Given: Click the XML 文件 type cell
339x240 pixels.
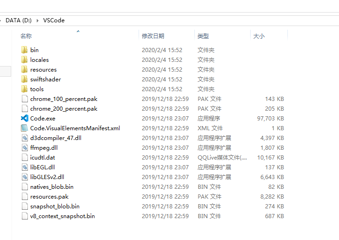Looking at the screenshot, I should tap(210, 128).
